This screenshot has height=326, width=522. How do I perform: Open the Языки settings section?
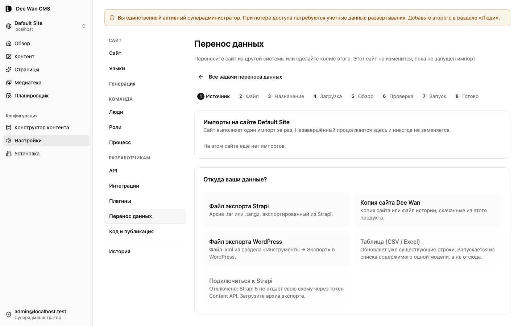pyautogui.click(x=145, y=68)
